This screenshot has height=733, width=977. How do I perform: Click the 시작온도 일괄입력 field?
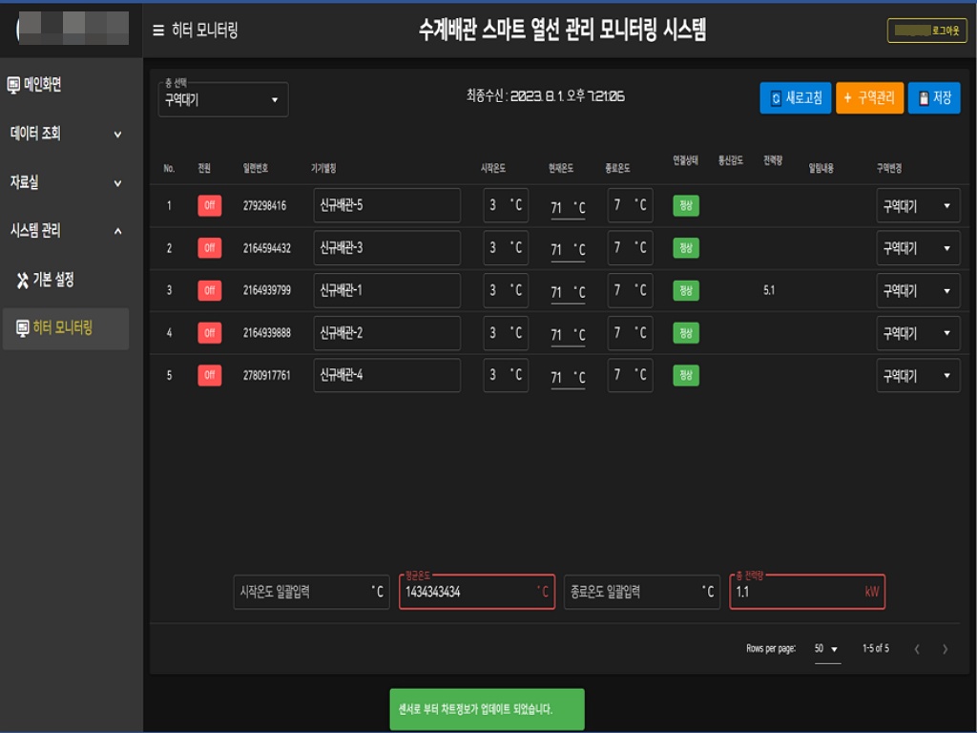coord(311,592)
